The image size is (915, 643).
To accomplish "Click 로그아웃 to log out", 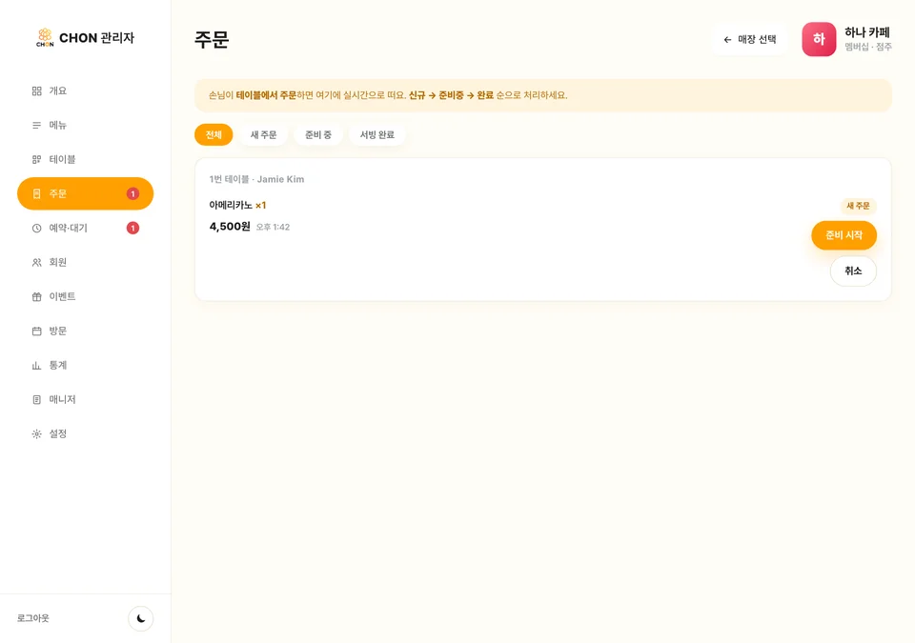I will click(33, 618).
